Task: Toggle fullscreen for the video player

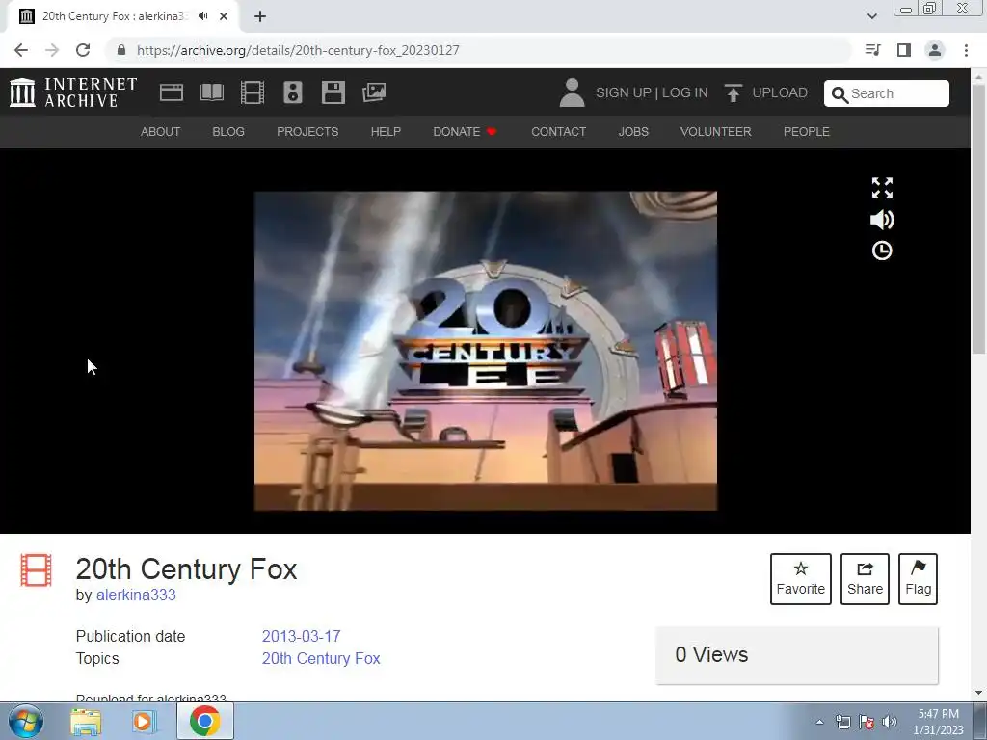Action: 882,188
